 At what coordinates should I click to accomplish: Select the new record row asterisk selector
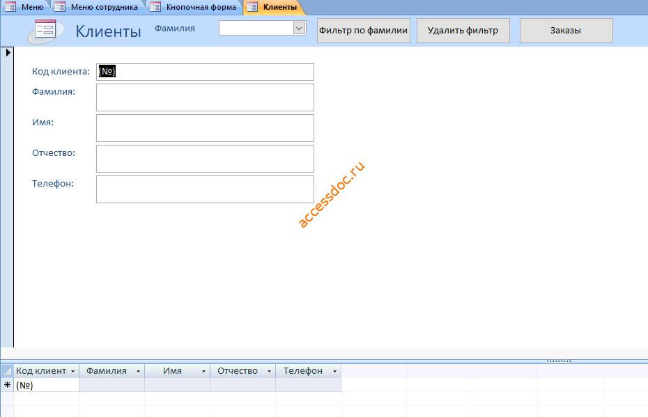click(x=7, y=385)
